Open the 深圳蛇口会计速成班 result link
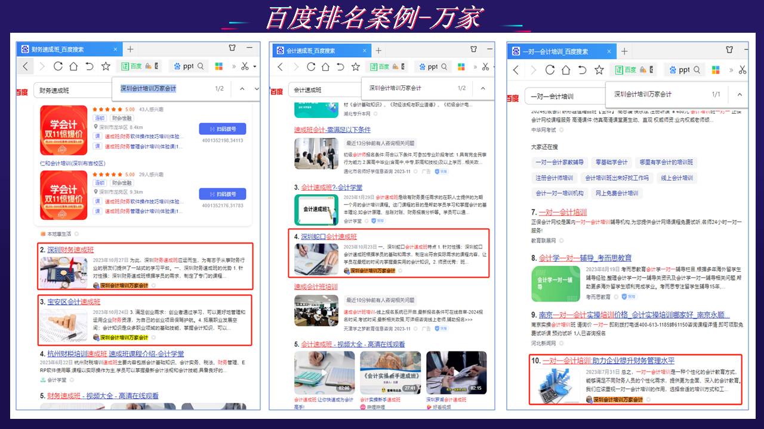 click(329, 237)
